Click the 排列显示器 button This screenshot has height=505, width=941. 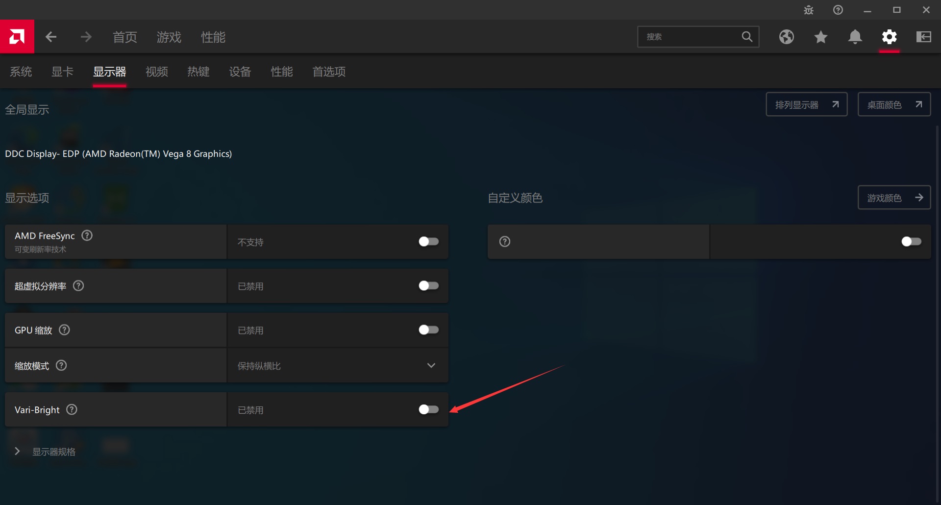tap(807, 104)
